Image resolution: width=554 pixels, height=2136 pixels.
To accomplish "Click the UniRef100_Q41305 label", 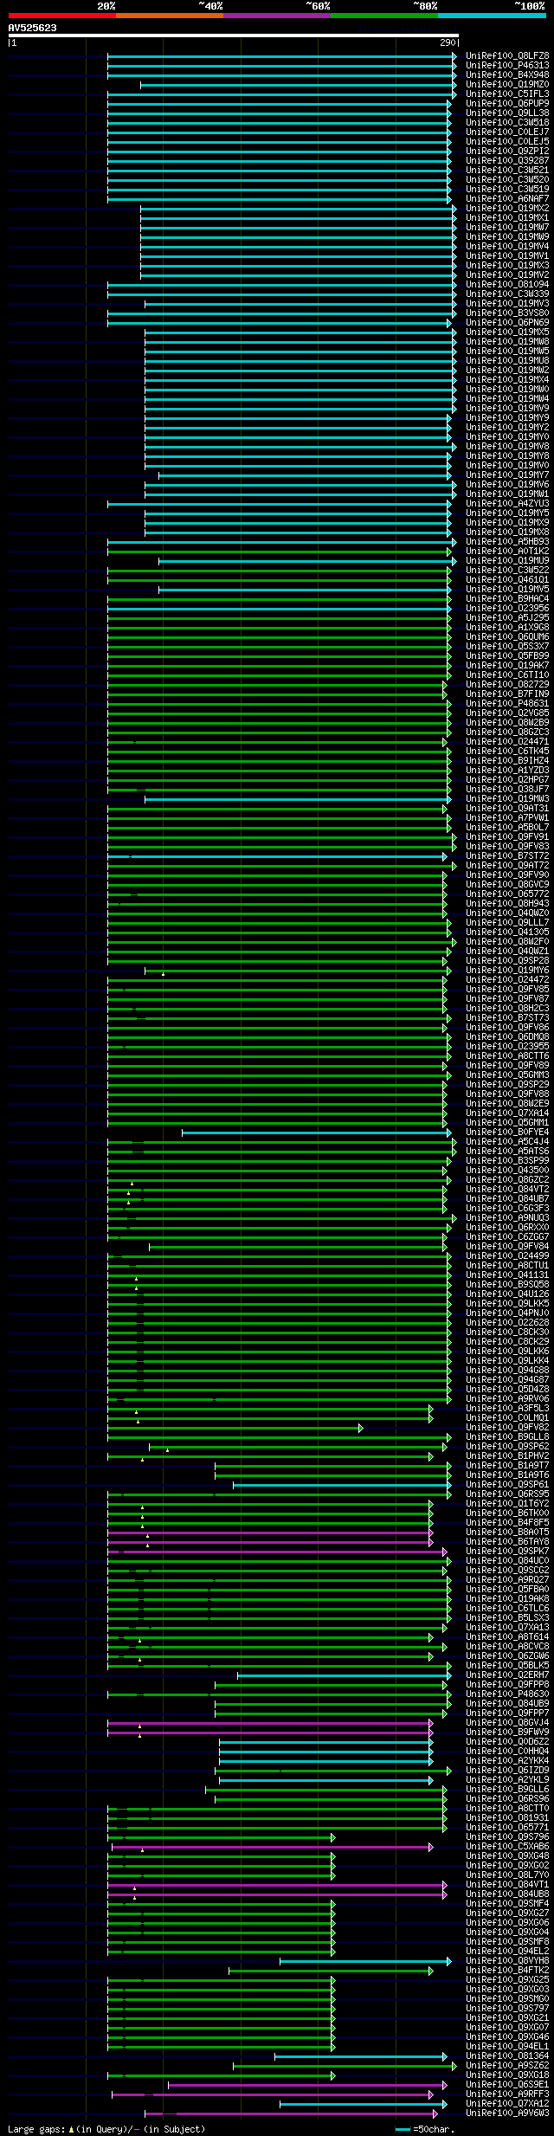I will [x=507, y=932].
